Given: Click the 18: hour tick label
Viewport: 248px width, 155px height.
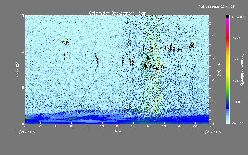Looking at the screenshot, I should click(x=164, y=126).
